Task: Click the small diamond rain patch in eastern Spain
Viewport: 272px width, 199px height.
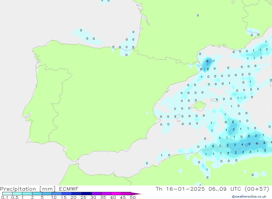Action: click(x=147, y=113)
